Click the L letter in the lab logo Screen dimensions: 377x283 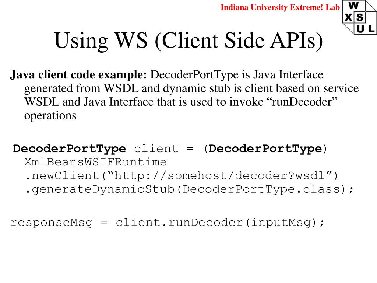click(x=371, y=28)
